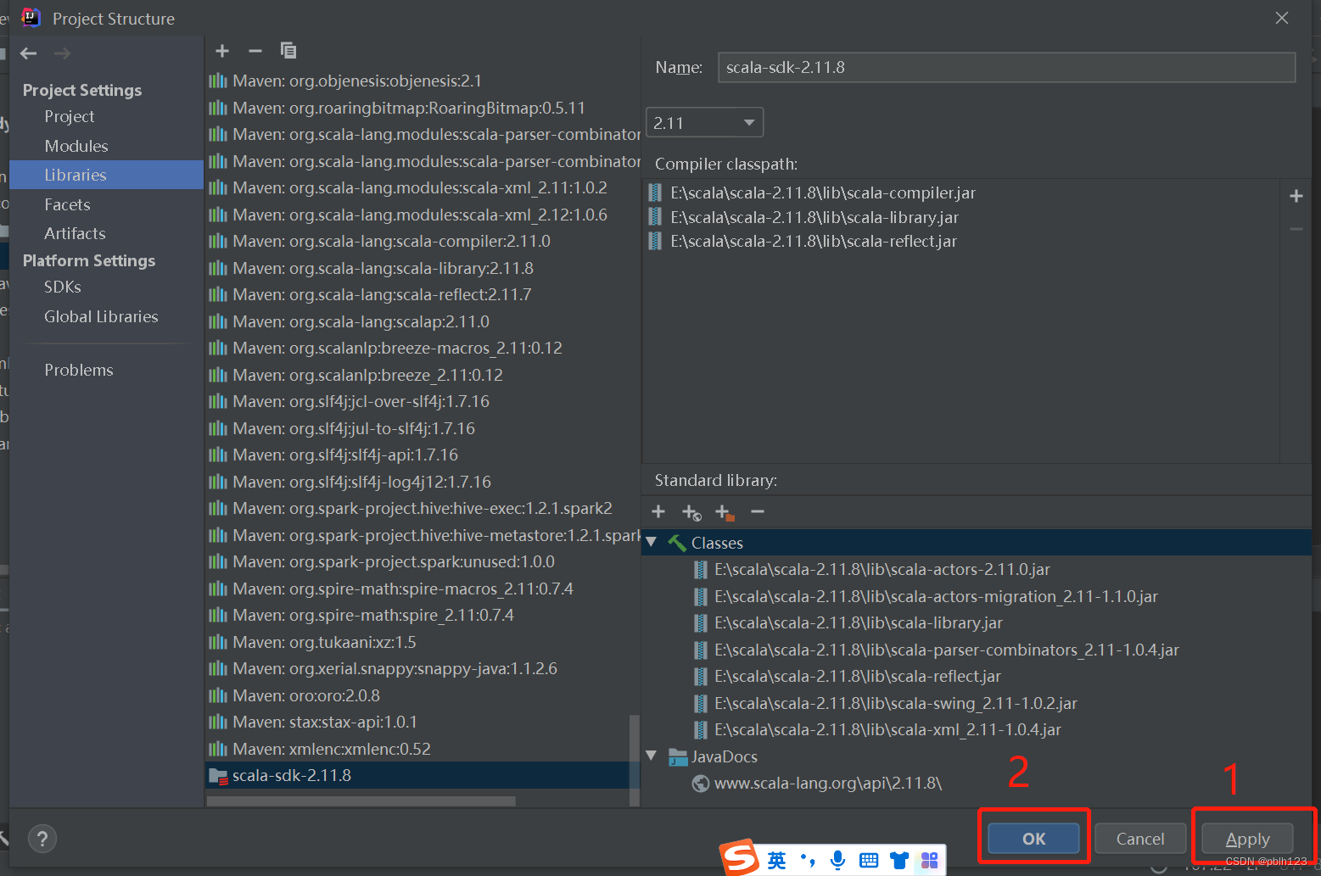Click the input method microphone icon
Screen dimensions: 1321x876
click(837, 860)
